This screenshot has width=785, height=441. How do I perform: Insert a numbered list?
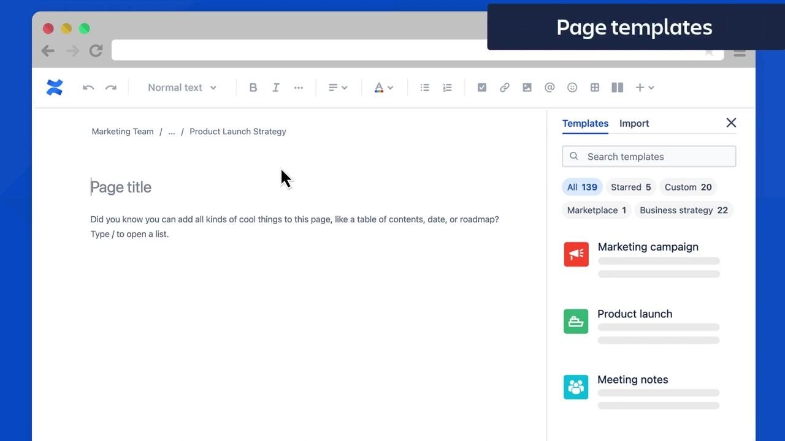[x=447, y=88]
